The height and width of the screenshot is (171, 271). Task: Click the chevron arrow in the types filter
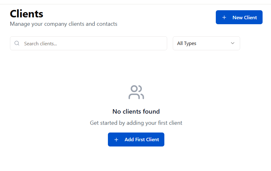pos(232,43)
